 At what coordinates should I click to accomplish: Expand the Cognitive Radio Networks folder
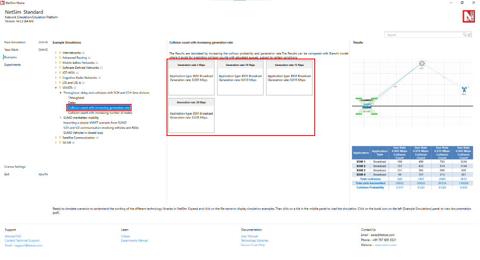click(56, 78)
